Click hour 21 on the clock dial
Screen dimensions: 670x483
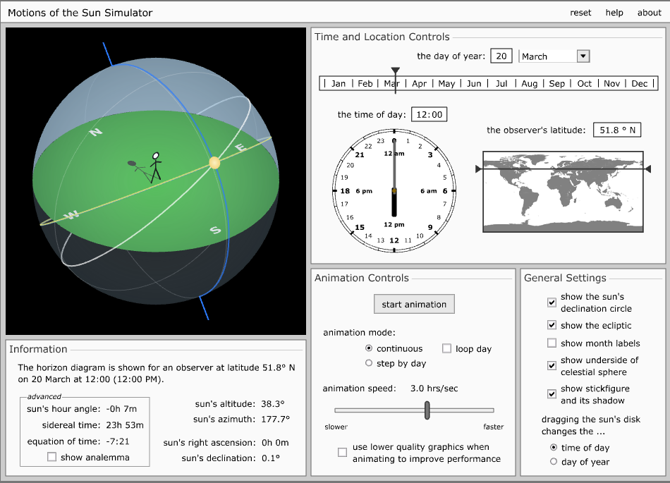coord(360,155)
